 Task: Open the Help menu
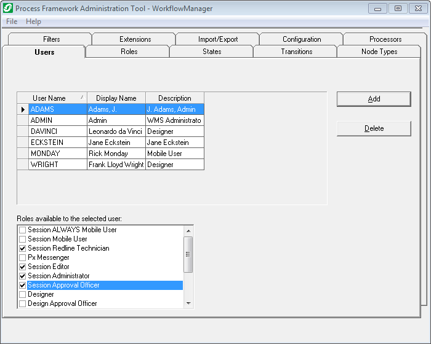[33, 21]
